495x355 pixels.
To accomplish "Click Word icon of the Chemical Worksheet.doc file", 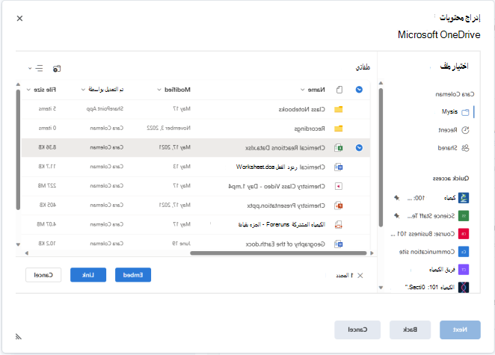I will coord(339,167).
